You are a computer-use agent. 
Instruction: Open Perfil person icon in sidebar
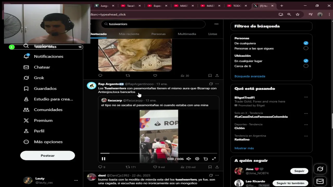tap(26, 131)
